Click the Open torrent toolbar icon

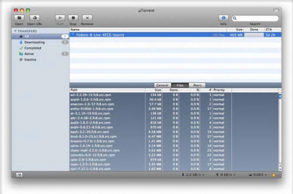[x=19, y=18]
